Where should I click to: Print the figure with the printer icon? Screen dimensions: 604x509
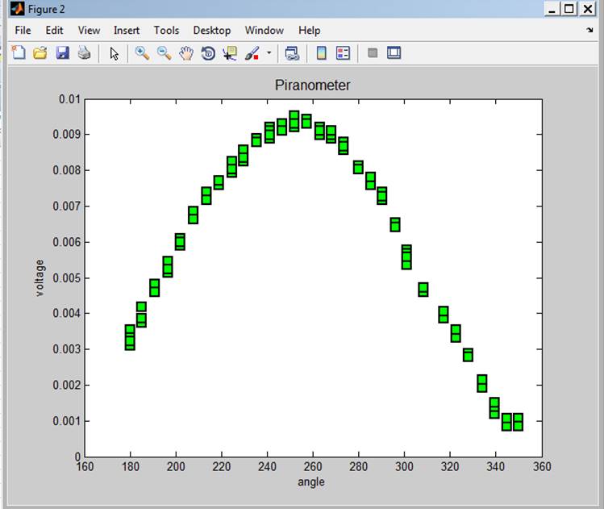point(84,53)
